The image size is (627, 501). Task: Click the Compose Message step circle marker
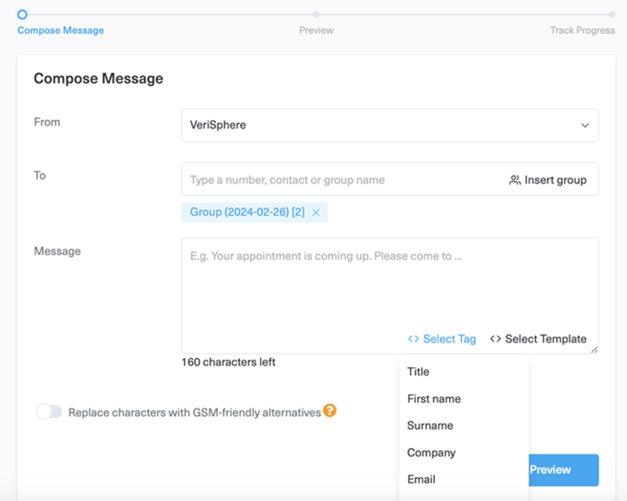[22, 15]
